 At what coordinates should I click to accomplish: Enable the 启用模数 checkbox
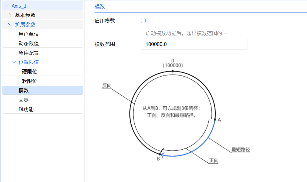143,21
